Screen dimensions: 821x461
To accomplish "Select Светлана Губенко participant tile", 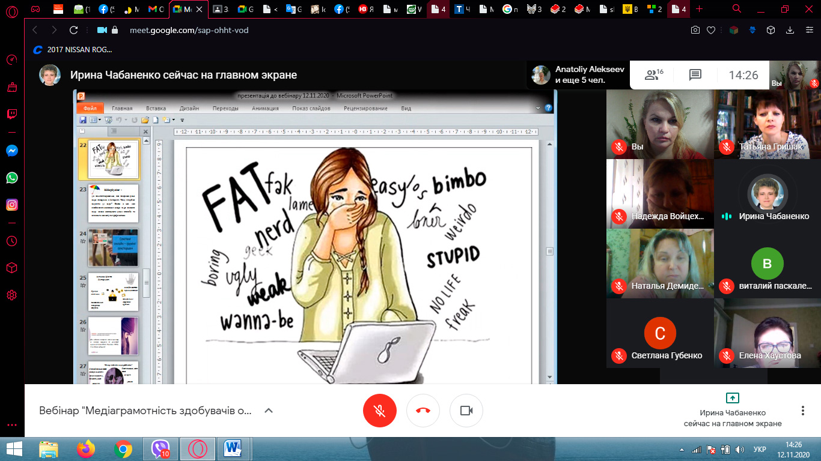I will tap(659, 333).
